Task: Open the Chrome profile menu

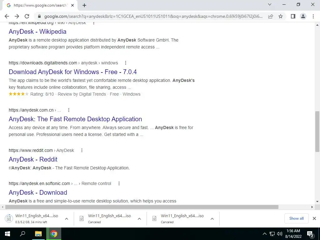Action: tap(303, 16)
